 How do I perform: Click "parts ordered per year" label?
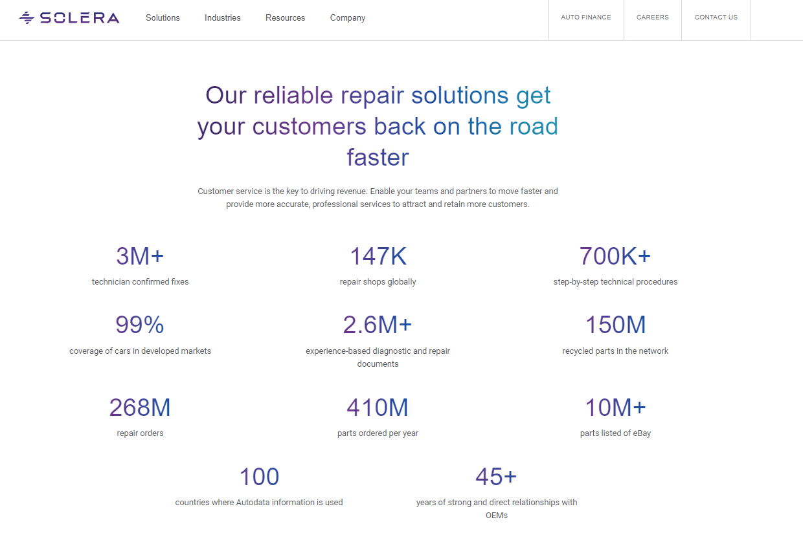[378, 433]
